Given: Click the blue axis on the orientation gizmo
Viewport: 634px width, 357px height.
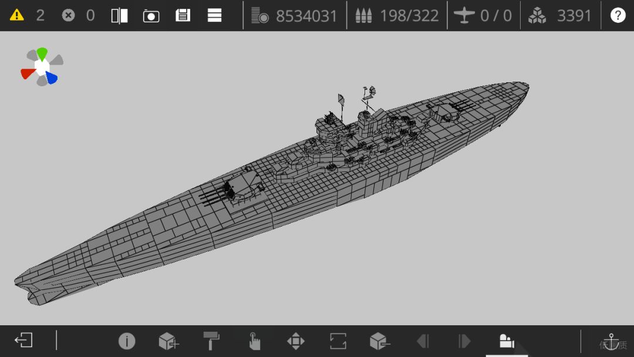Looking at the screenshot, I should pyautogui.click(x=52, y=78).
